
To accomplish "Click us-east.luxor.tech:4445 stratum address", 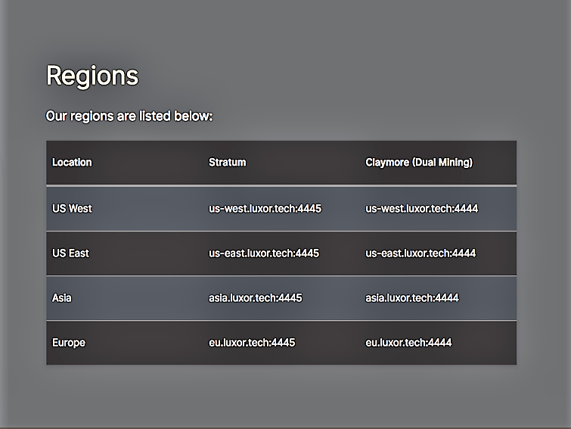I will pyautogui.click(x=264, y=253).
